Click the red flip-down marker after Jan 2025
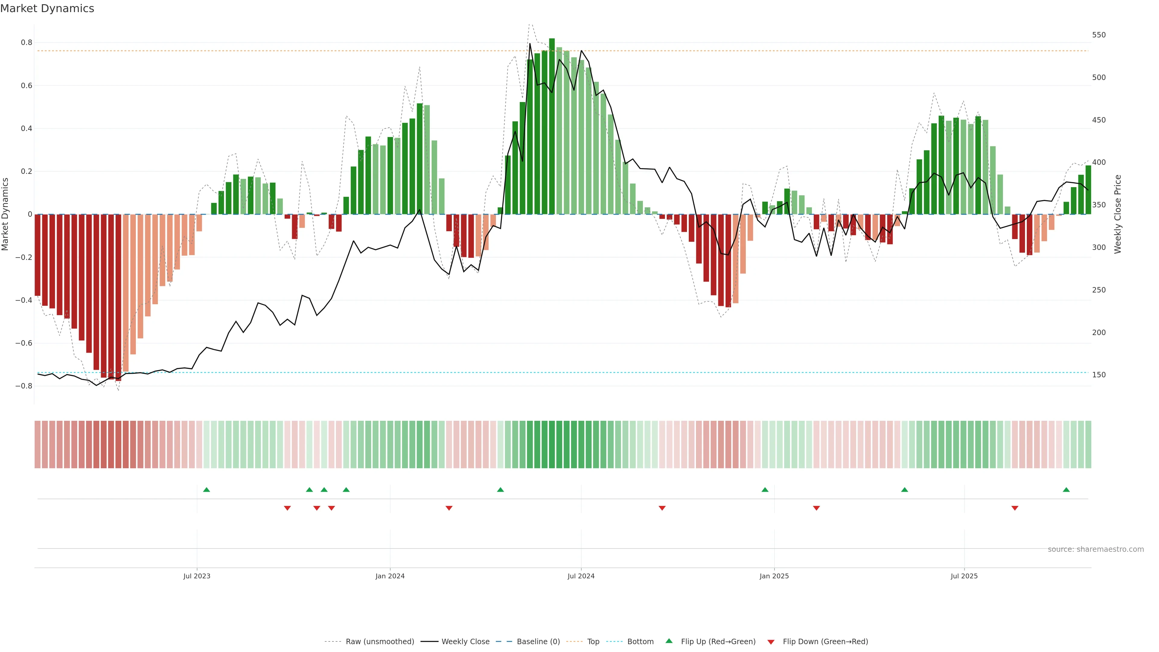The width and height of the screenshot is (1159, 652). pyautogui.click(x=816, y=508)
